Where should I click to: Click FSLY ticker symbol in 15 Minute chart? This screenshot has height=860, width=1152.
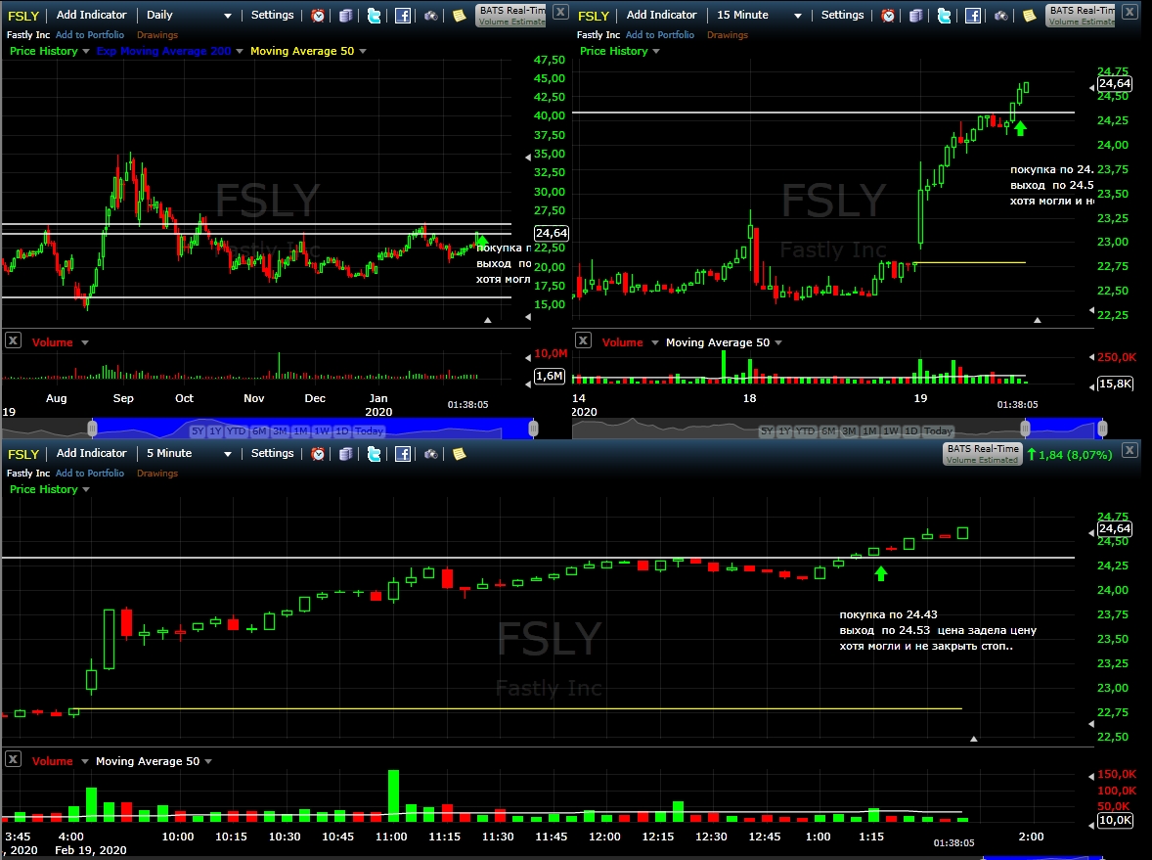[x=593, y=16]
